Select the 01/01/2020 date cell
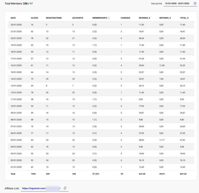199x193 pixels. click(16, 167)
